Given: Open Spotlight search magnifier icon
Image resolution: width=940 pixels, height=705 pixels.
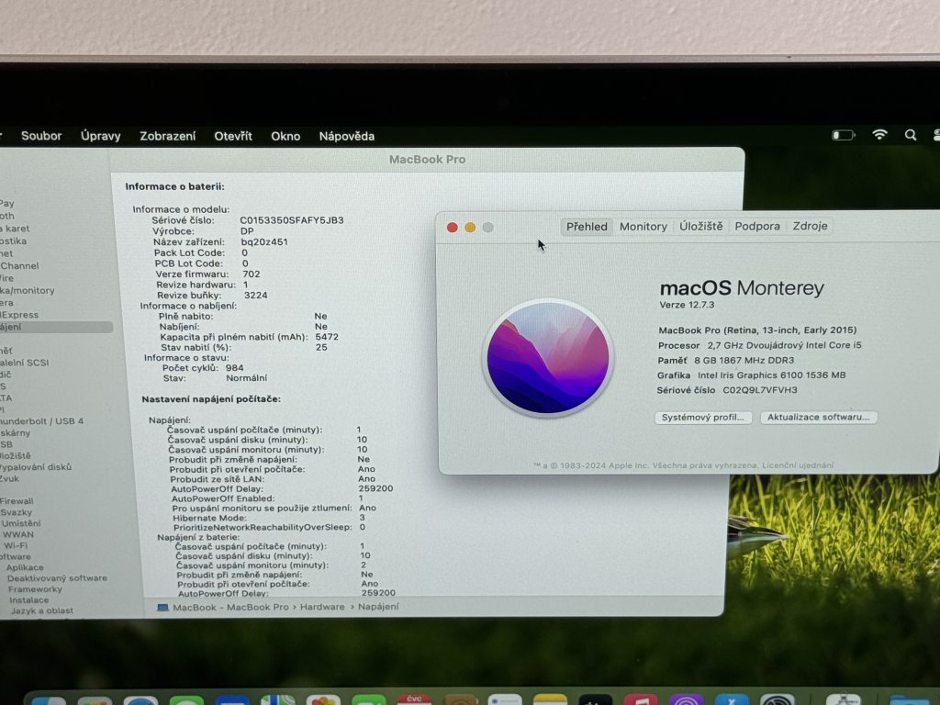Looking at the screenshot, I should coord(910,135).
